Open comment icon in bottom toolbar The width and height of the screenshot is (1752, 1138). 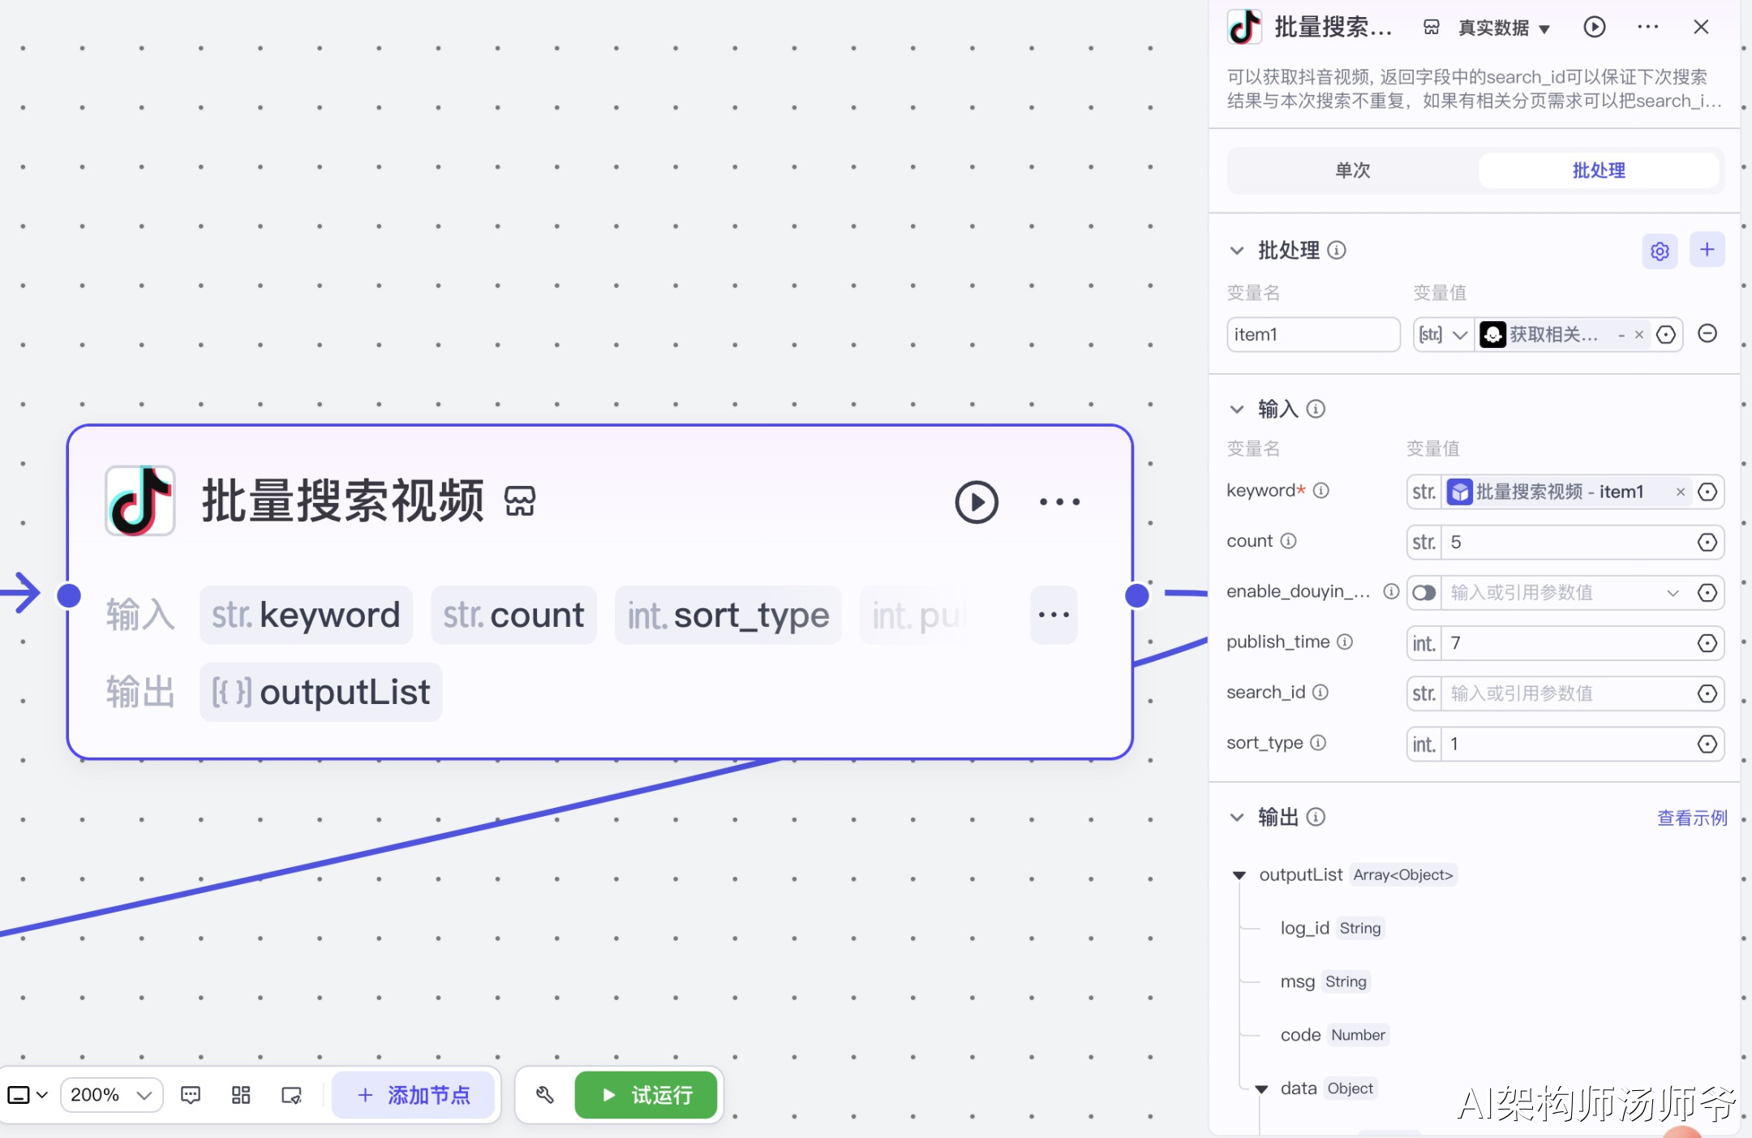tap(191, 1095)
